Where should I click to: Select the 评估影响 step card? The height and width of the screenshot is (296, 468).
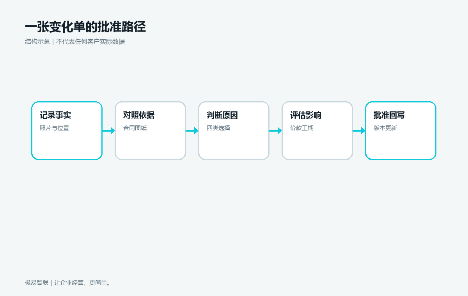[x=317, y=131]
